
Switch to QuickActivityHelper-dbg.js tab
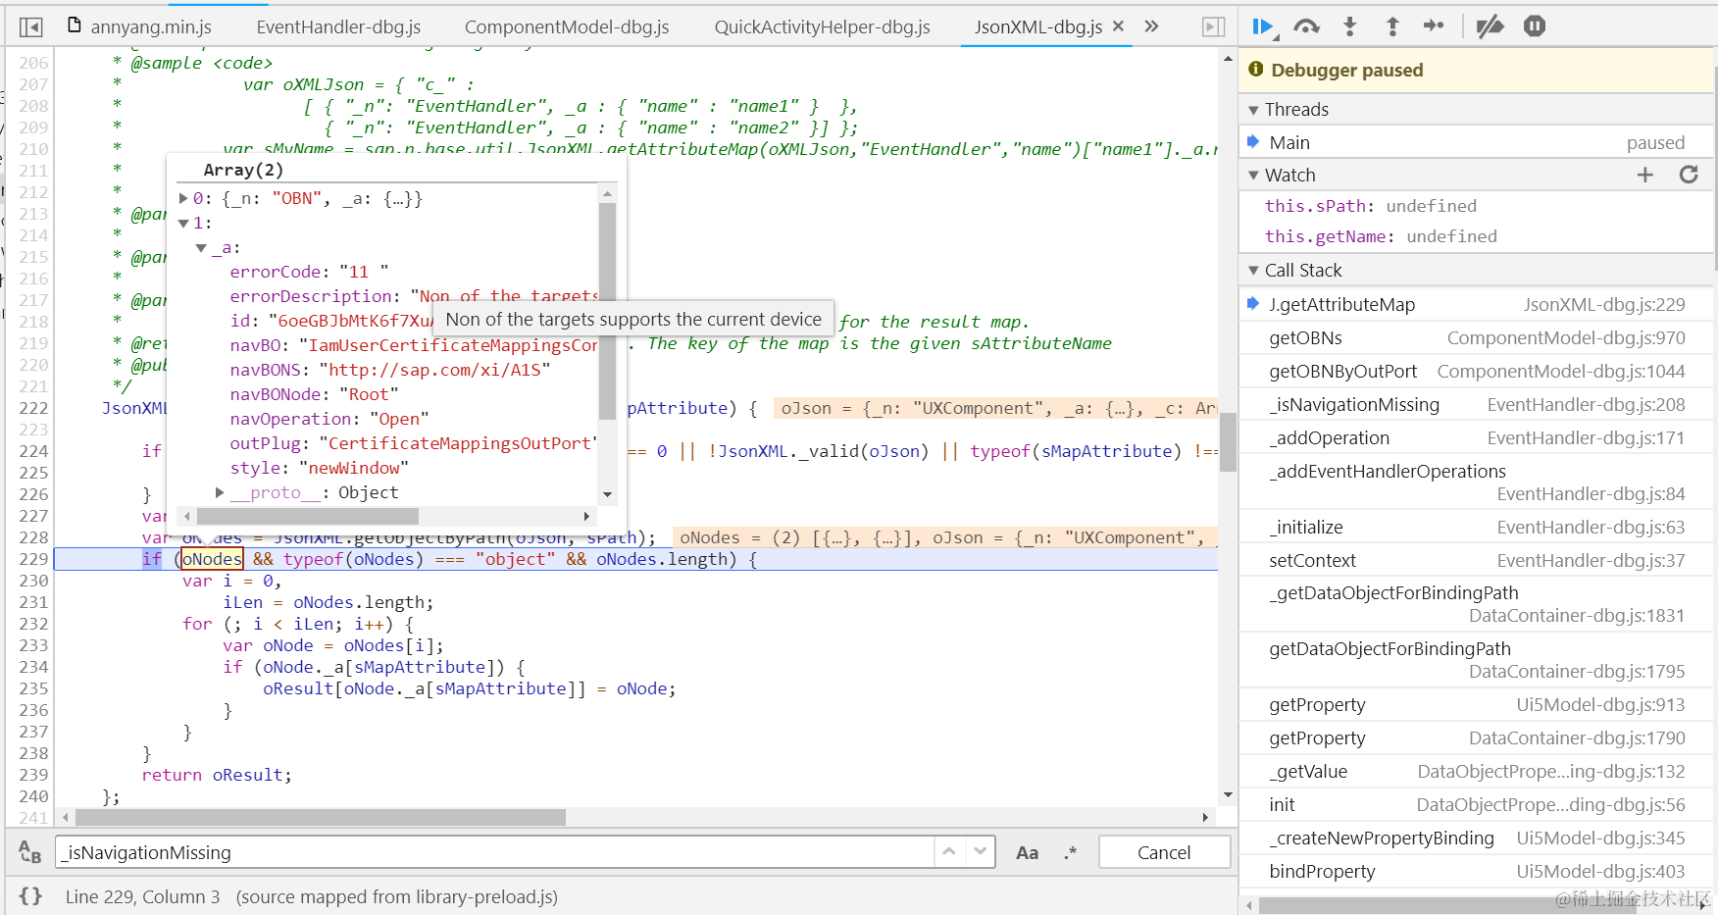822,26
